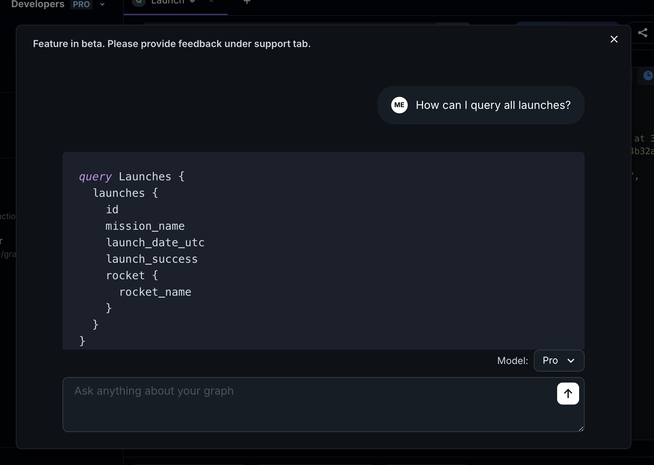Dismiss the beta assistant dialog with the X
Screen dimensions: 654x465
point(614,39)
